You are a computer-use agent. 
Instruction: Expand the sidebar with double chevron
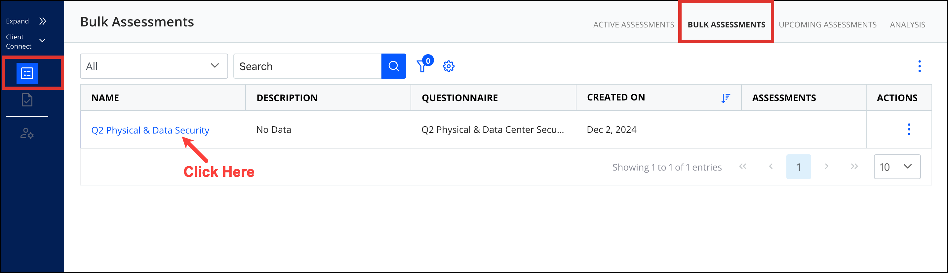(43, 21)
